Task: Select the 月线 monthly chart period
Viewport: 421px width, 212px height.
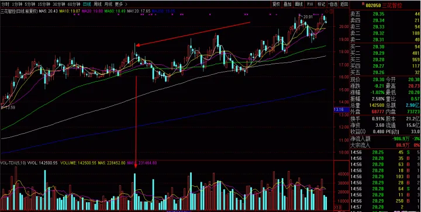Action: (108, 4)
